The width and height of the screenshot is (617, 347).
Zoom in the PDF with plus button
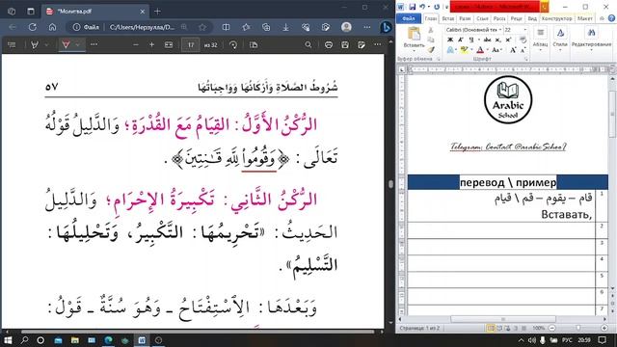(152, 45)
